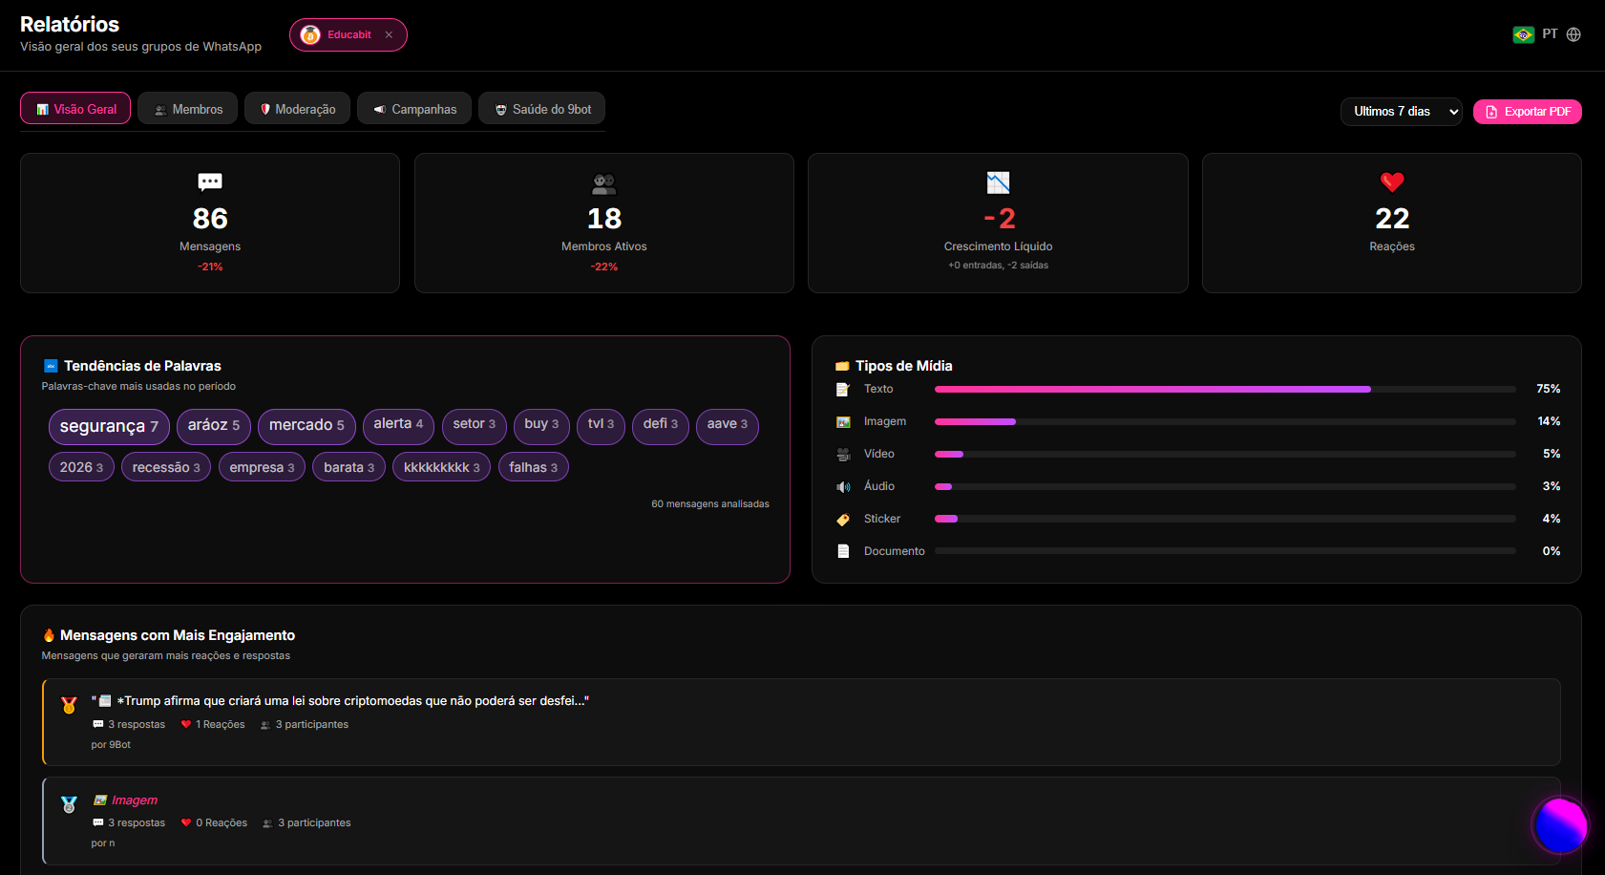Screen dimensions: 1605x875
Task: Click the Sticker tag icon
Action: (843, 519)
